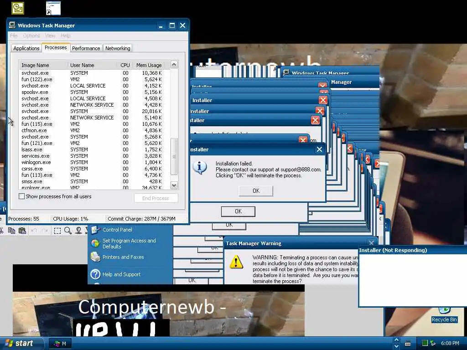This screenshot has height=350, width=467.
Task: Select the lsass.exe process row
Action: [95, 149]
